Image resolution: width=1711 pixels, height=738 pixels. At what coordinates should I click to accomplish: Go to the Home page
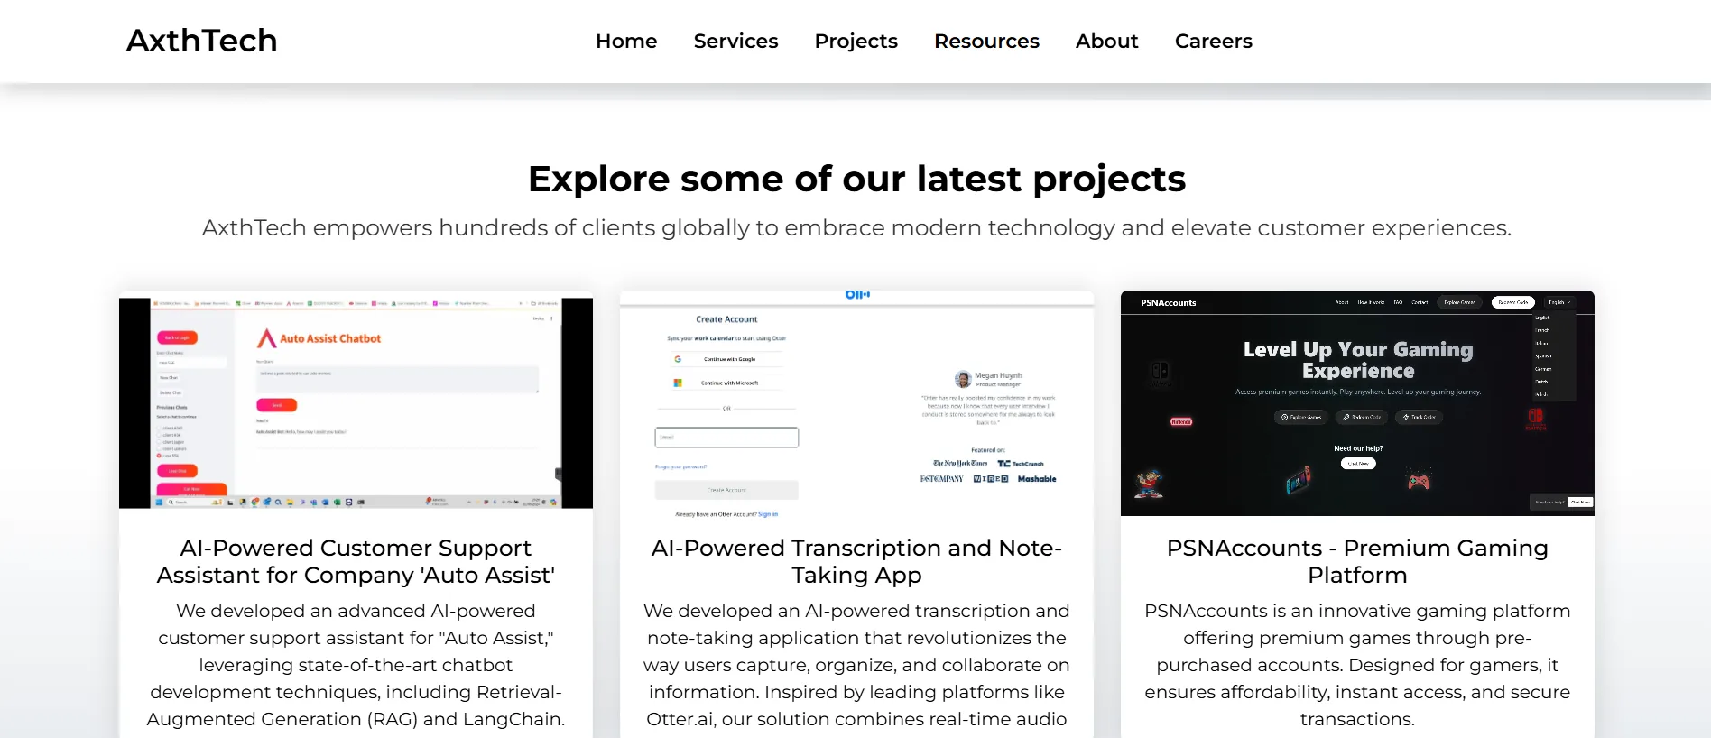625,41
